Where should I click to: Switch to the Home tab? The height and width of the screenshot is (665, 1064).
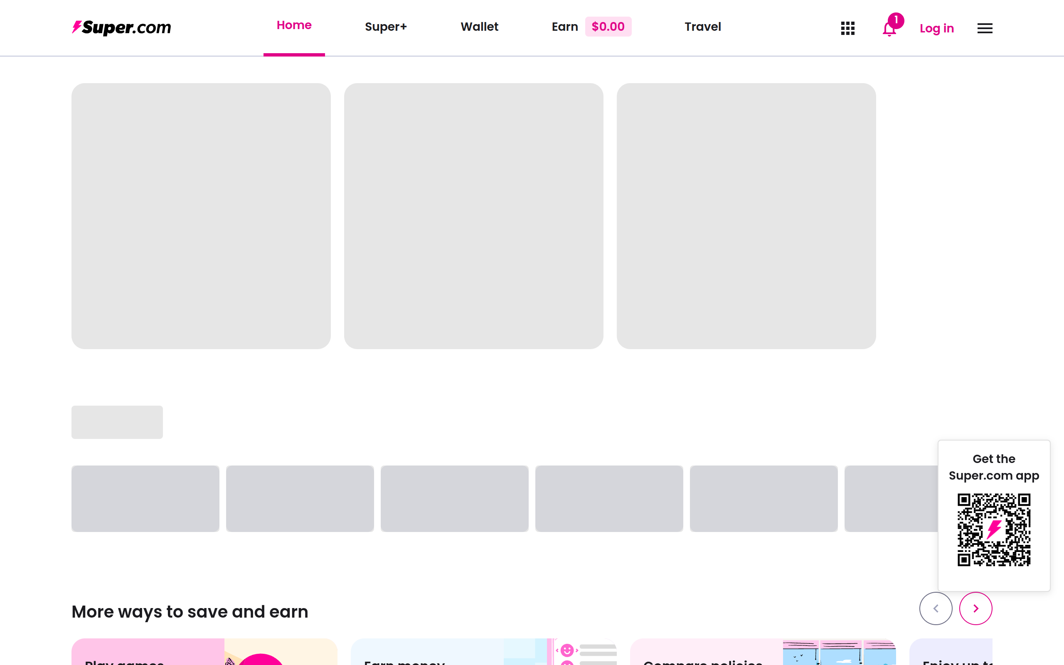[294, 25]
